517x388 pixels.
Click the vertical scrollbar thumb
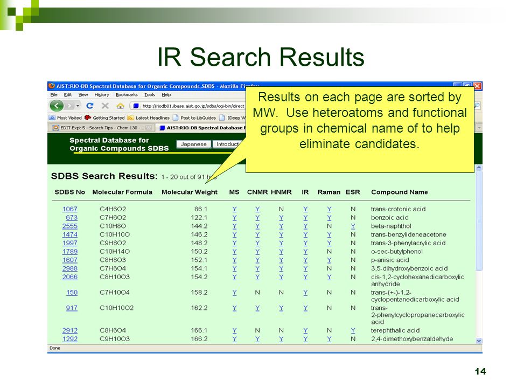(479, 220)
